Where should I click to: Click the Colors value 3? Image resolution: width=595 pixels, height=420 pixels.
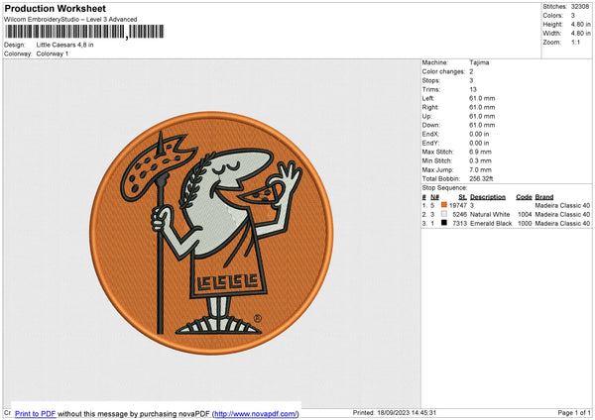click(x=573, y=16)
